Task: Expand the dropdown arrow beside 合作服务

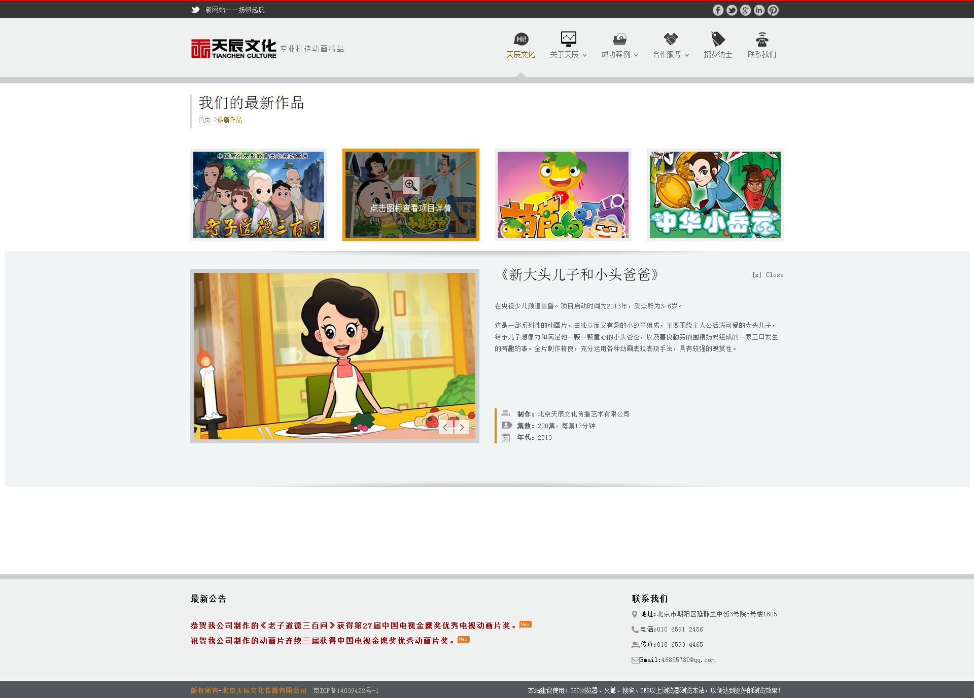Action: (687, 55)
